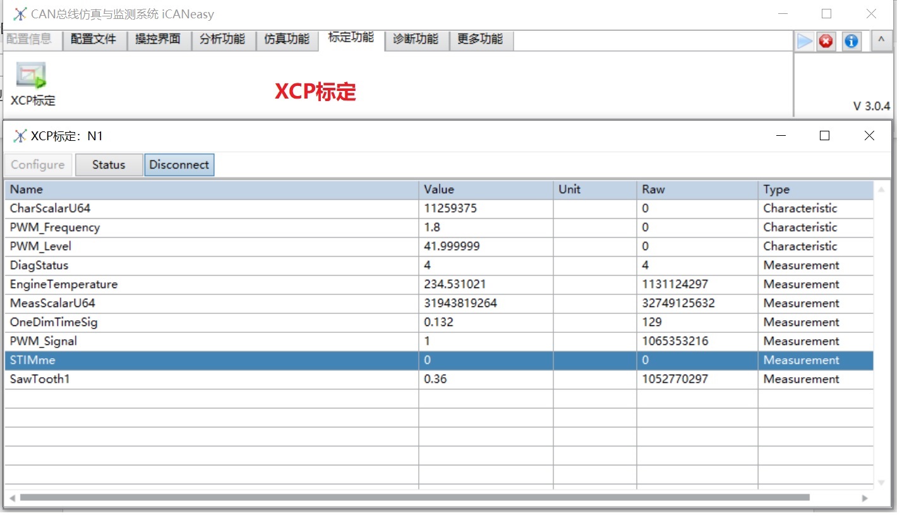Image resolution: width=902 pixels, height=518 pixels.
Task: Click the Status button
Action: pos(109,165)
